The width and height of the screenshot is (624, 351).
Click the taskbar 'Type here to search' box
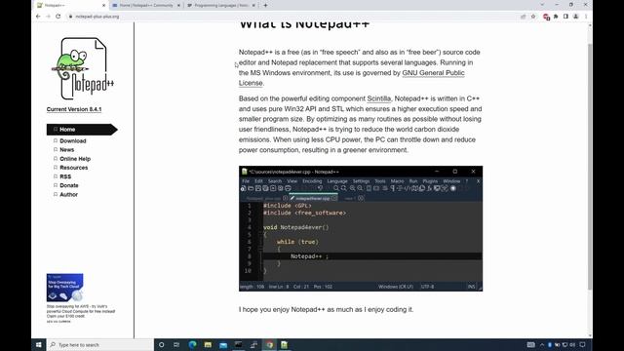coord(99,344)
